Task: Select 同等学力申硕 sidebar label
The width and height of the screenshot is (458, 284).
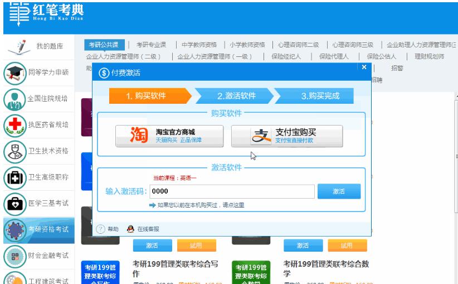Action: 48,73
